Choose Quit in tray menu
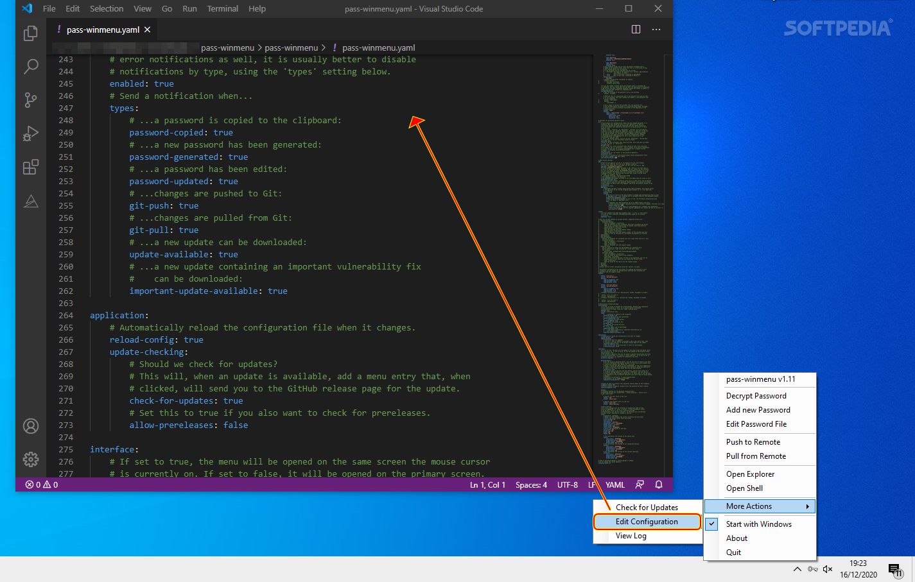This screenshot has height=582, width=915. [760, 552]
